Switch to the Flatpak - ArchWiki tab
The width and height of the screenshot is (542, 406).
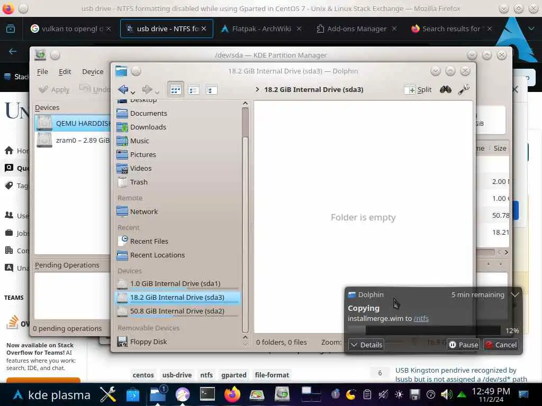[261, 29]
